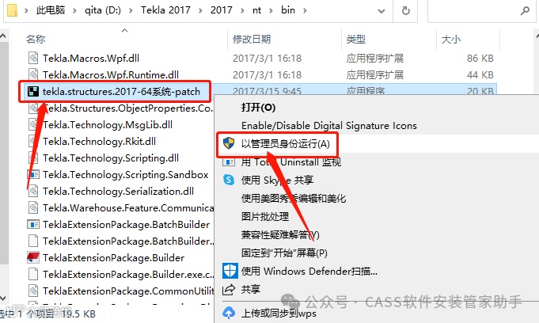Expand the chevron after Tekla 2017 breadcrumb
The height and width of the screenshot is (323, 539).
pos(200,10)
